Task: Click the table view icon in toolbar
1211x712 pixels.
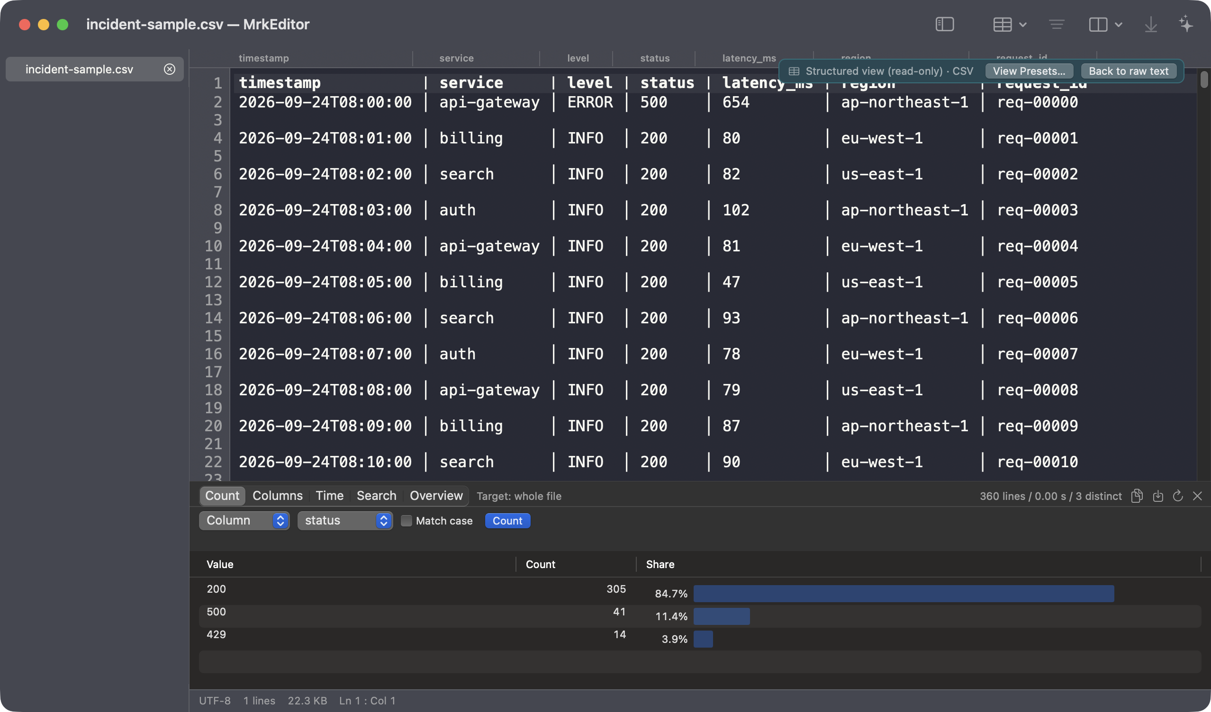Action: coord(1003,24)
